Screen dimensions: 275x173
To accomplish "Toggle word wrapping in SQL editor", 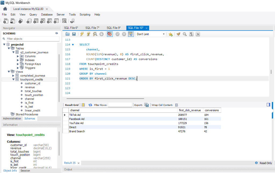I will tap(198, 34).
